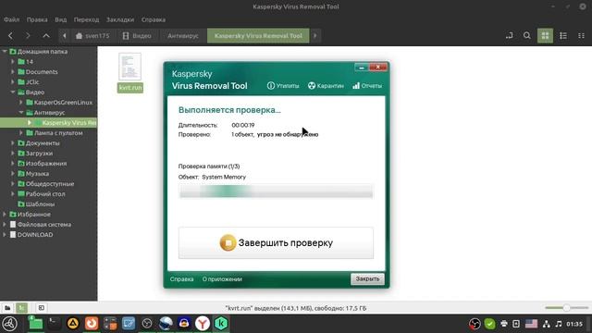Collapse the Видео folder tree node
This screenshot has height=333, width=592.
click(13, 92)
